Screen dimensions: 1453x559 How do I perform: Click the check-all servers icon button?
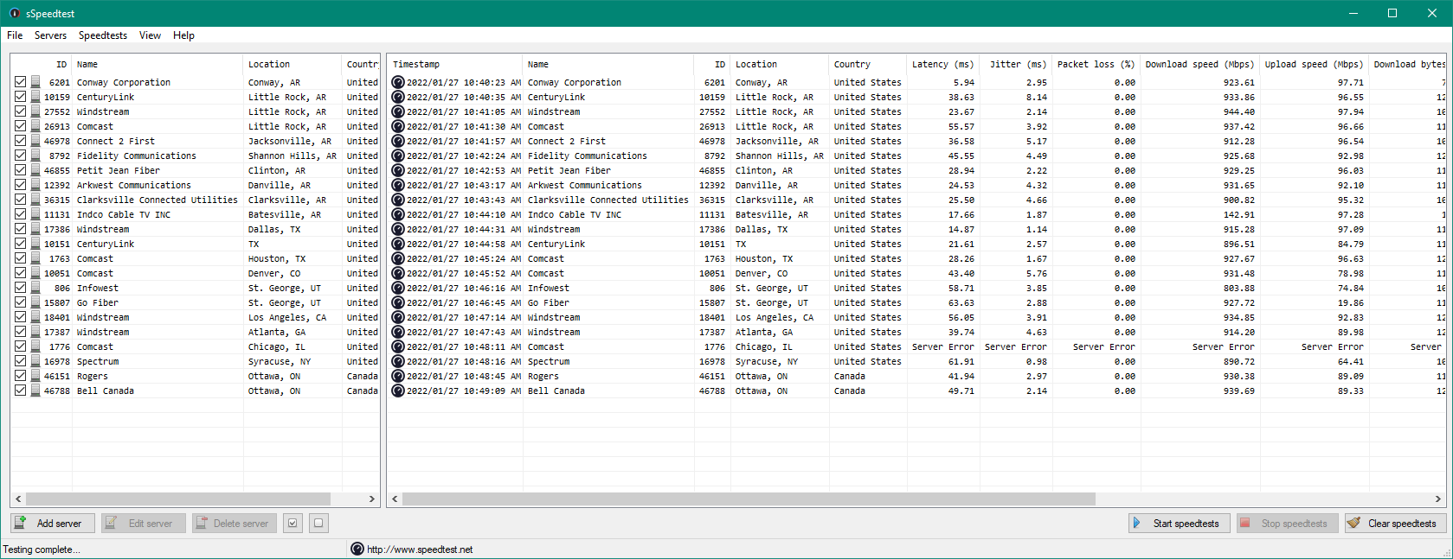(x=293, y=523)
